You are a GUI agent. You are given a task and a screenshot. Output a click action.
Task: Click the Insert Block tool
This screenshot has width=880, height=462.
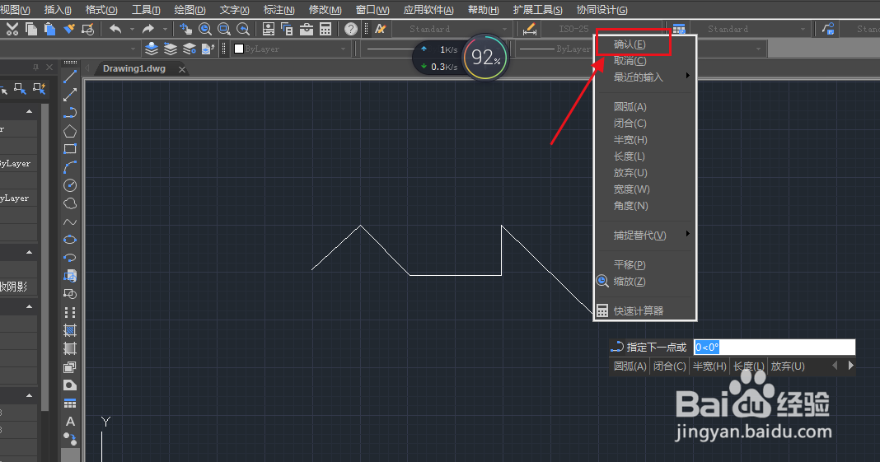point(70,276)
